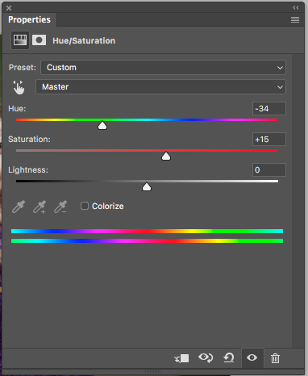This screenshot has width=308, height=376.
Task: Click the Lightness slider handle
Action: tap(147, 186)
